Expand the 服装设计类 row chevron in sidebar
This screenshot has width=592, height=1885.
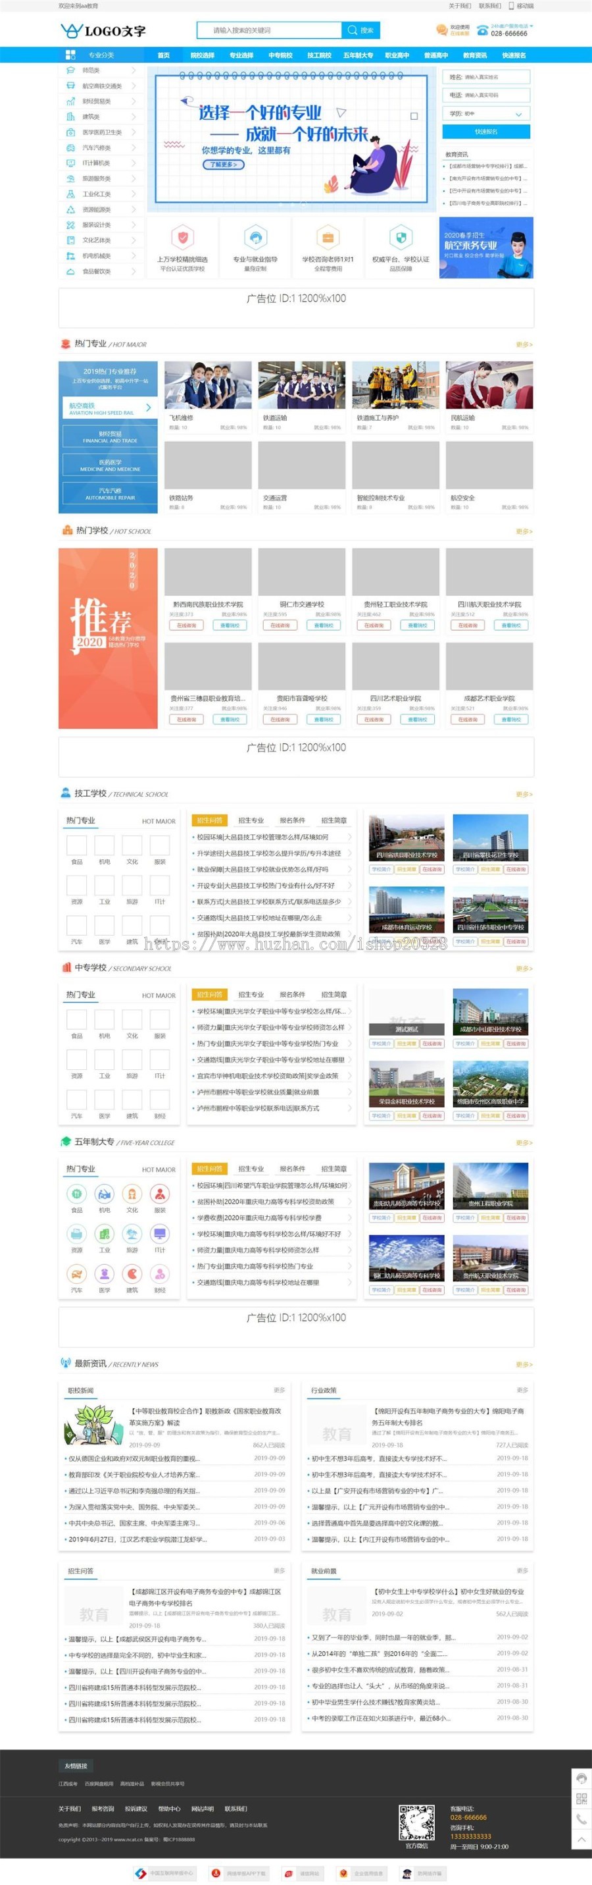pyautogui.click(x=133, y=225)
